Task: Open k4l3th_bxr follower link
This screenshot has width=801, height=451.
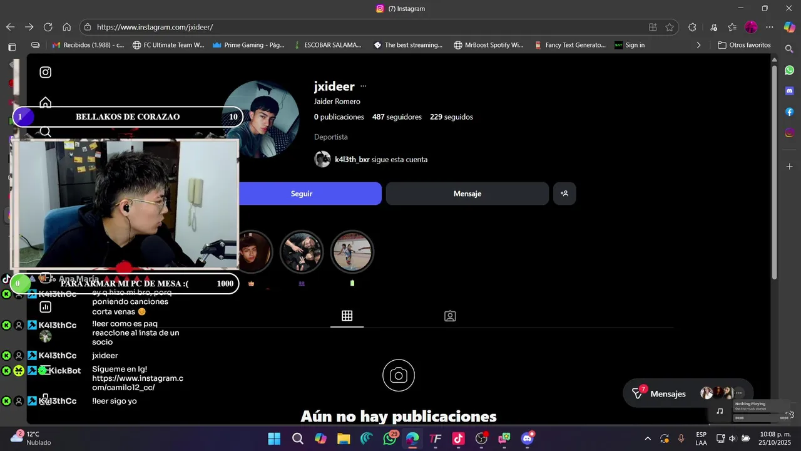Action: coord(352,160)
